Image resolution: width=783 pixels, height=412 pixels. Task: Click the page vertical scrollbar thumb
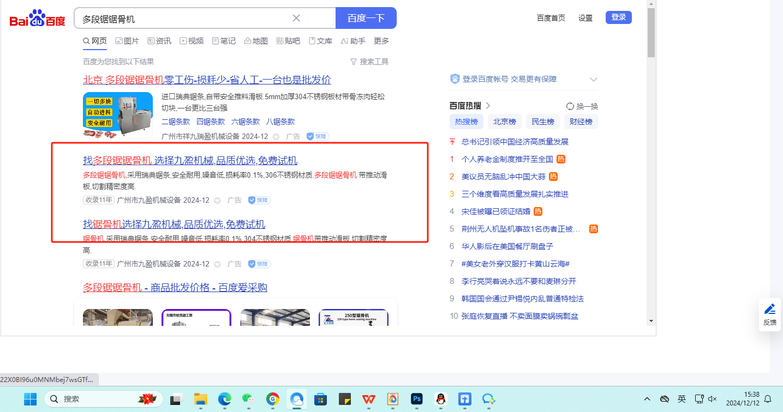tap(651, 33)
